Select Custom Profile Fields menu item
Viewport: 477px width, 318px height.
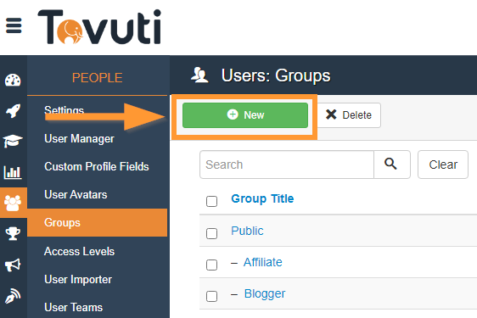(97, 166)
